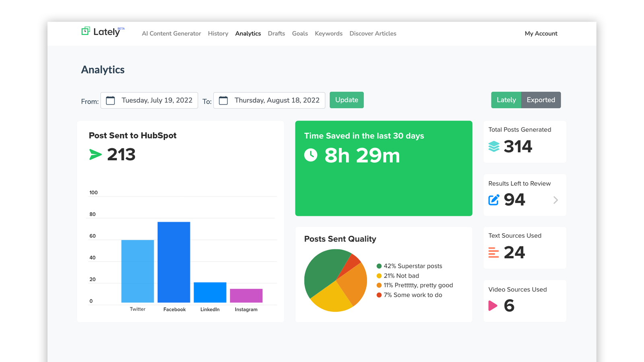The width and height of the screenshot is (644, 362).
Task: Expand Results Left to Review chevron
Action: [555, 200]
